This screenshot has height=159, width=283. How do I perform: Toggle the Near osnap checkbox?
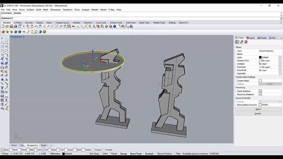point(11,150)
